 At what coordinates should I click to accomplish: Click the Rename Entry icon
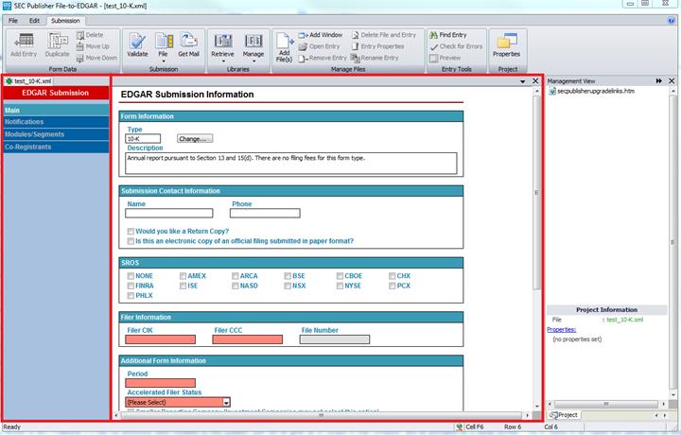click(356, 58)
